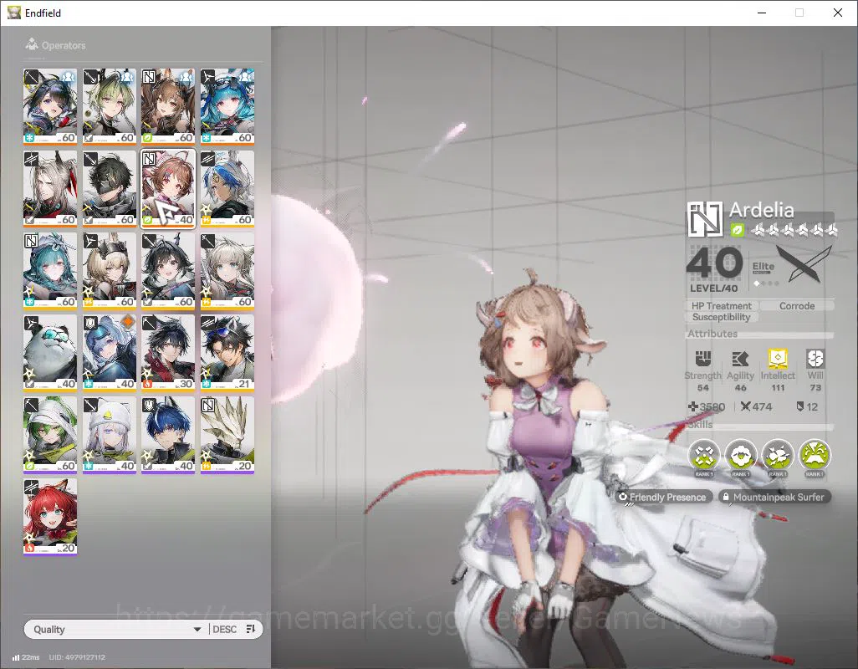Select the level 21 operator with sunglasses
The image size is (858, 669).
click(227, 353)
